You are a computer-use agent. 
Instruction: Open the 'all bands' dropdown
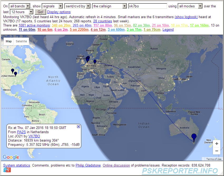[x=20, y=6]
